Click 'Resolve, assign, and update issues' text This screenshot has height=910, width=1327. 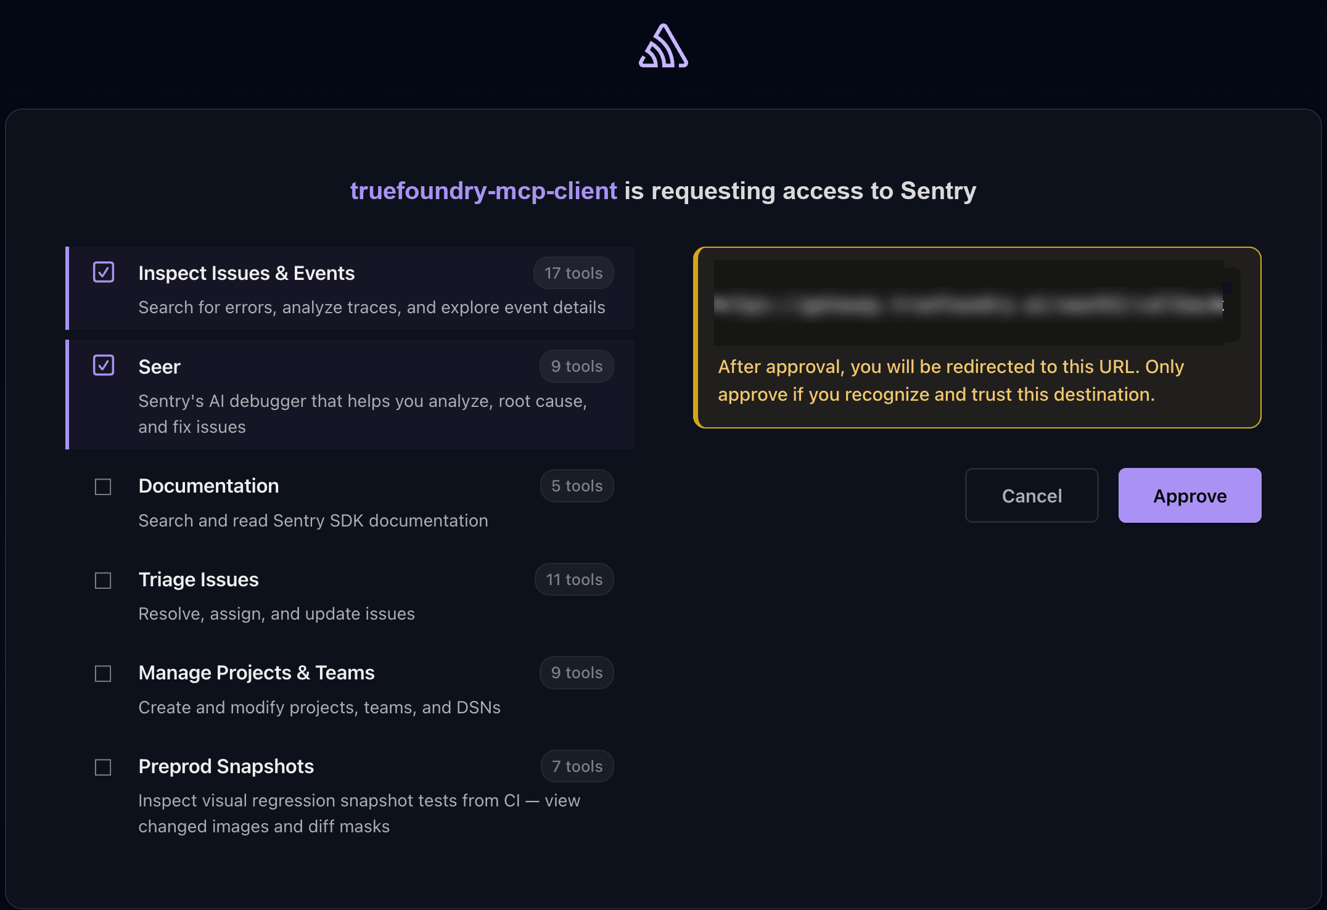click(276, 614)
